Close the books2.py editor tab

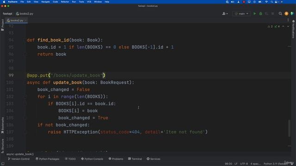coord(26,20)
